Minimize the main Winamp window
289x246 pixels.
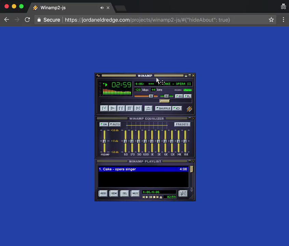(186, 76)
